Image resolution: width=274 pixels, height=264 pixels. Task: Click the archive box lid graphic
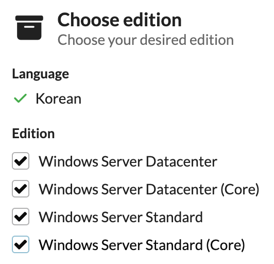(x=29, y=18)
